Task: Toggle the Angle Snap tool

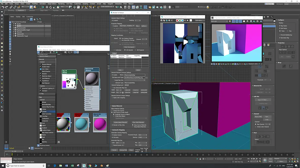Action: 86,7
